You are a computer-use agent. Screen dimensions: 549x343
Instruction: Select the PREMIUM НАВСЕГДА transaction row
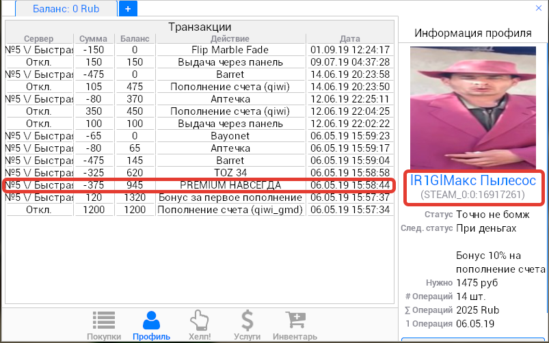199,185
